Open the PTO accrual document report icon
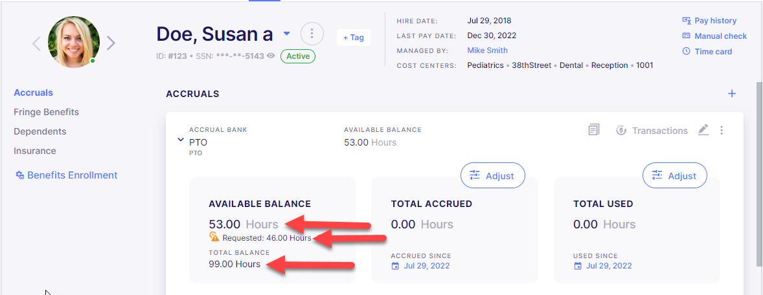Screen dimensions: 763x295 (594, 130)
